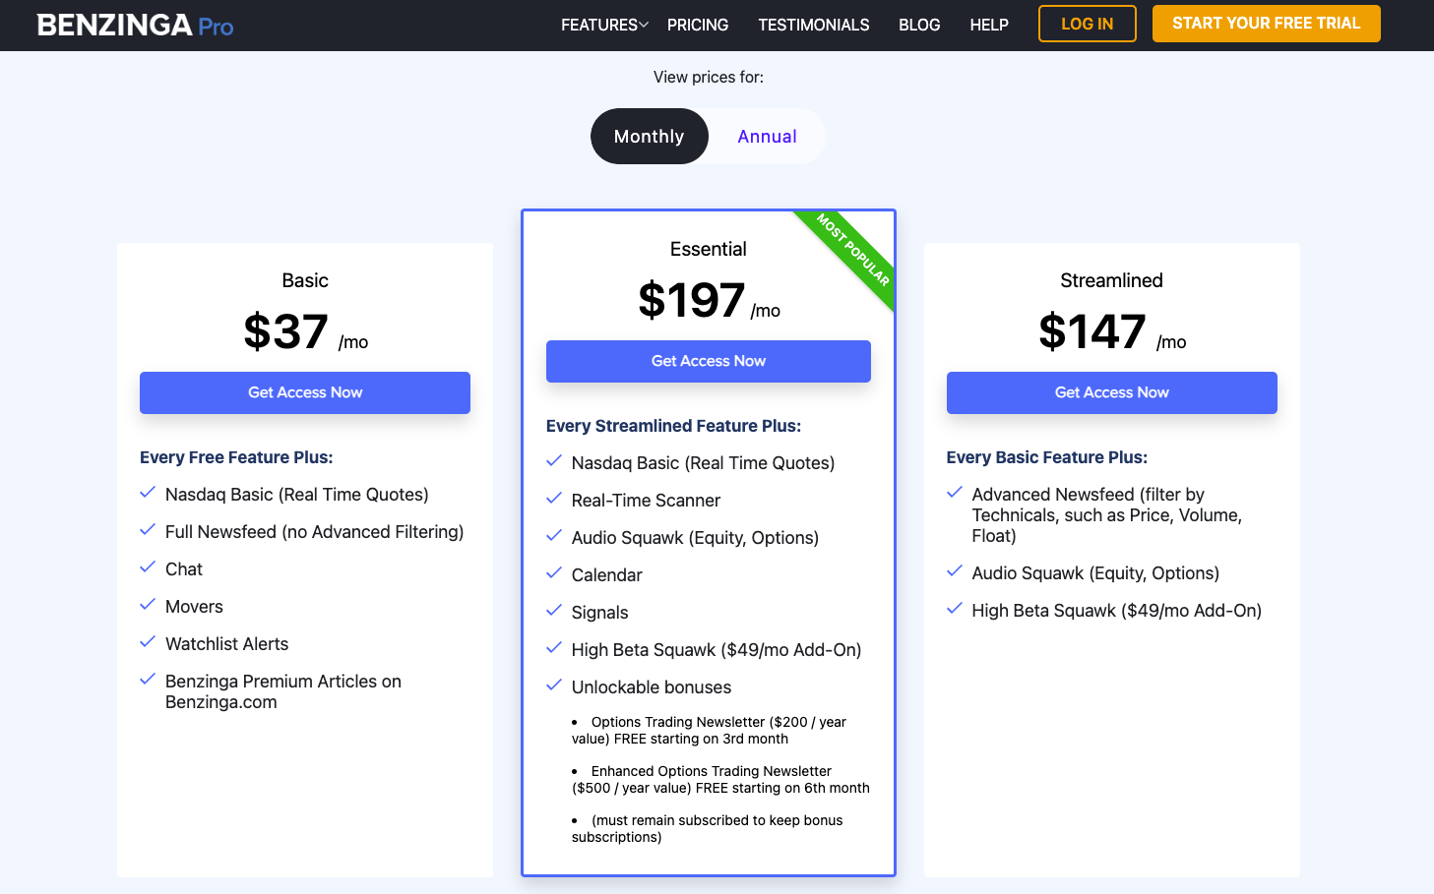The height and width of the screenshot is (894, 1434).
Task: Click checkmark next to Chat
Action: coord(148,567)
